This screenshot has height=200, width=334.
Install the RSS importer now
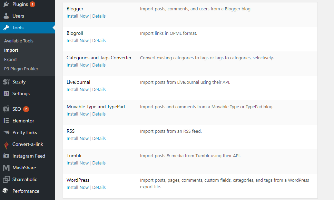pyautogui.click(x=78, y=139)
